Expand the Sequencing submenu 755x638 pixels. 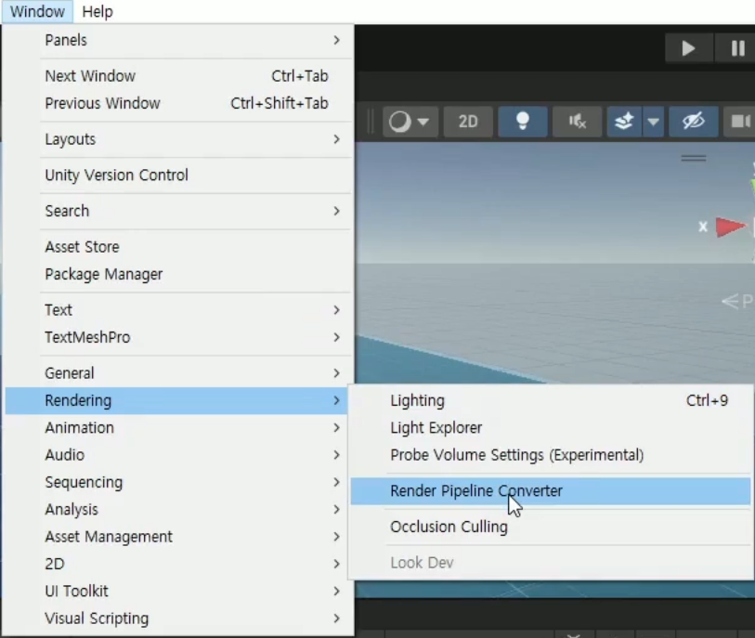click(176, 483)
